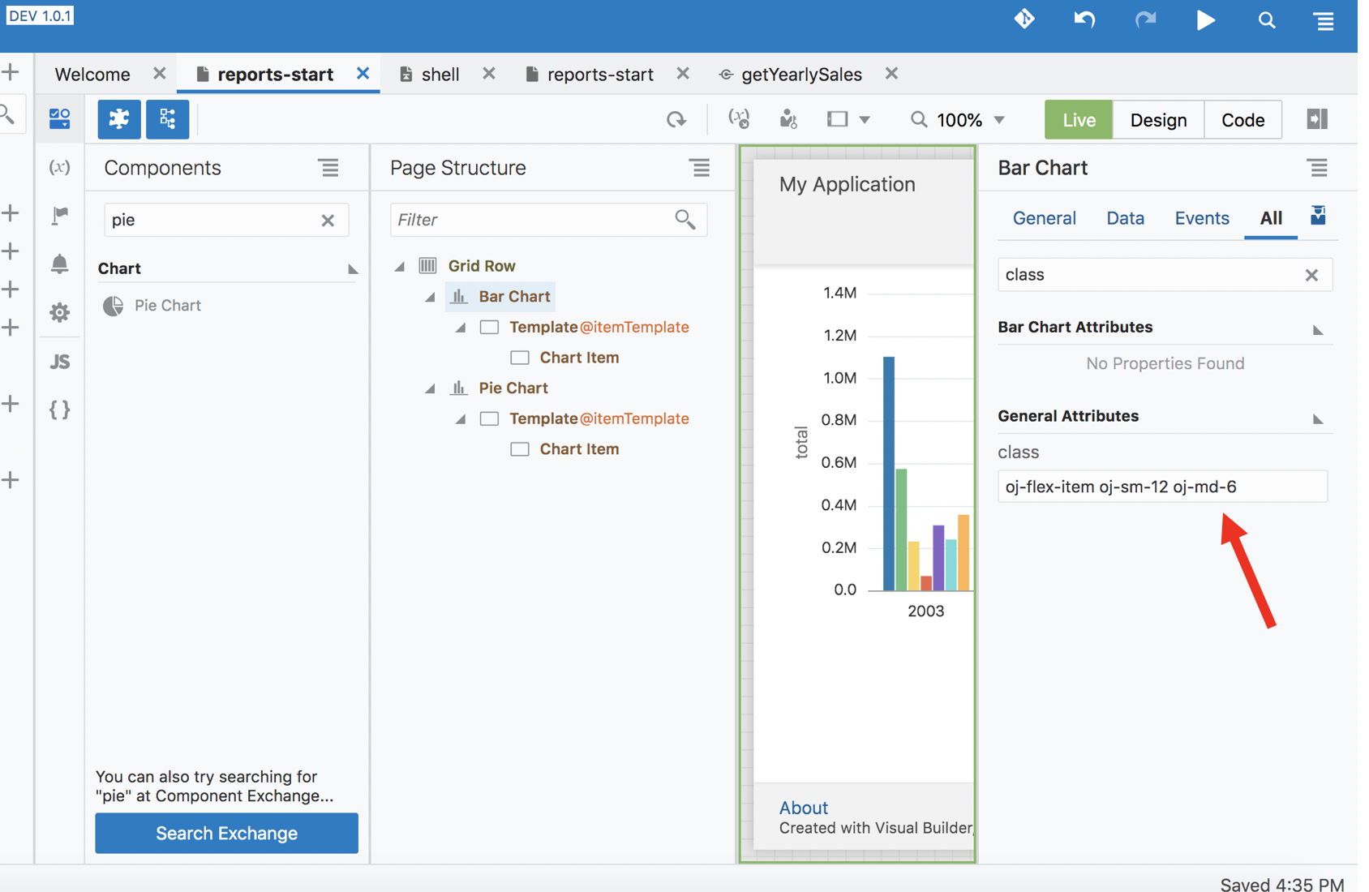Open search with the header magnifier icon

[x=1267, y=20]
